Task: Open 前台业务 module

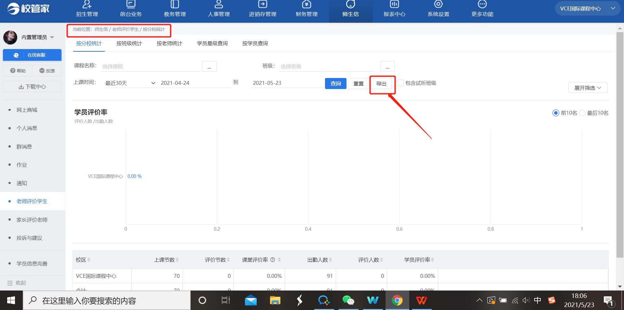Action: [131, 9]
